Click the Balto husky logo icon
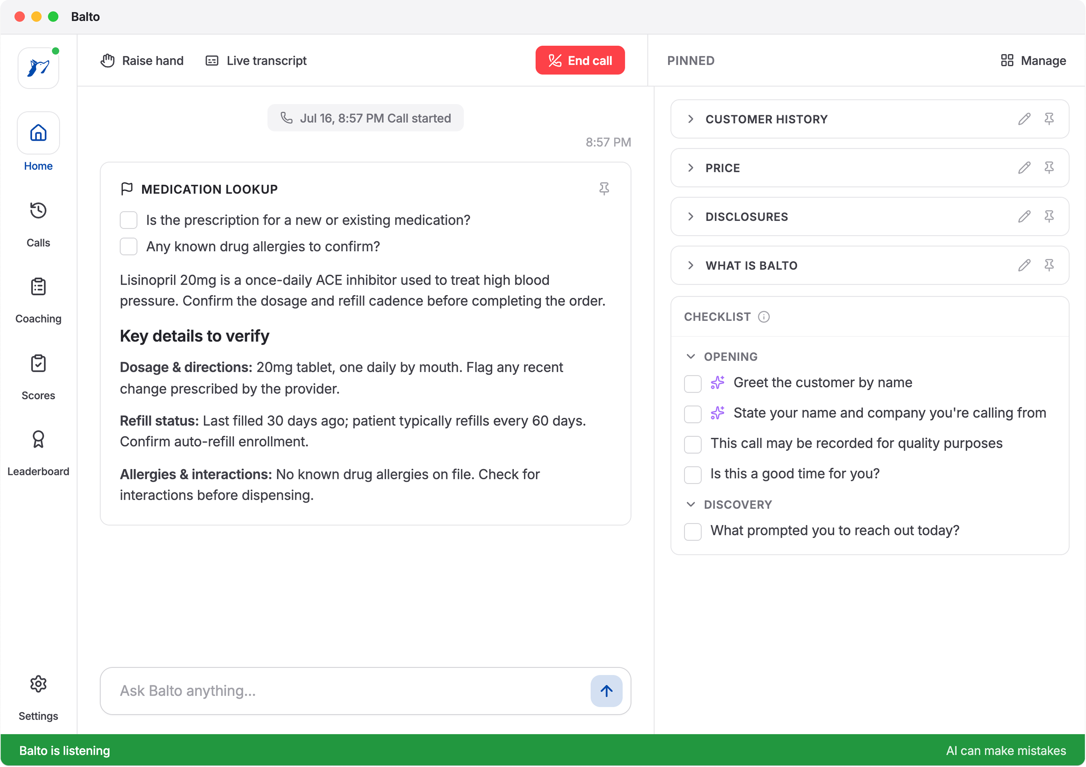This screenshot has height=767, width=1086. [x=38, y=68]
